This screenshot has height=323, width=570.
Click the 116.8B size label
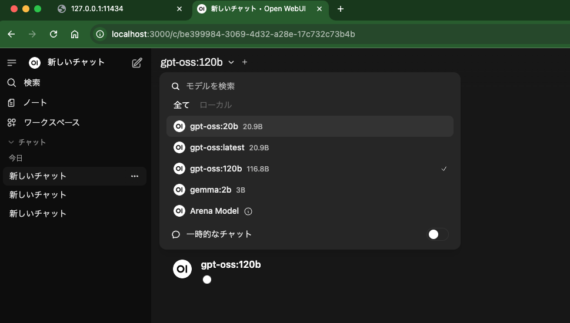(258, 169)
